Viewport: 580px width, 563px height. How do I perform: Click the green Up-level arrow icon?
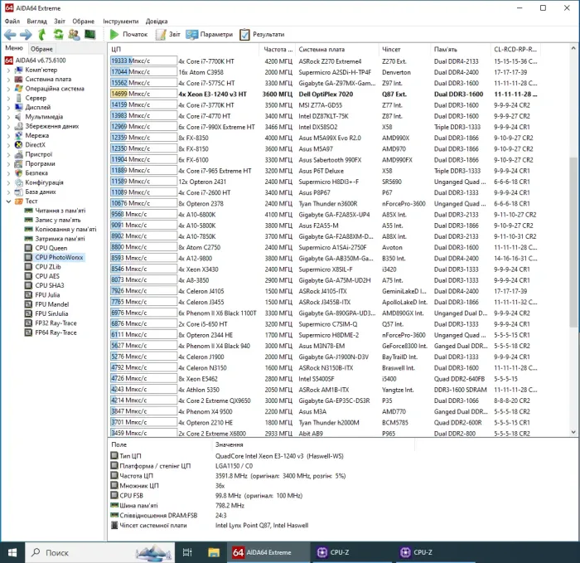tap(42, 35)
